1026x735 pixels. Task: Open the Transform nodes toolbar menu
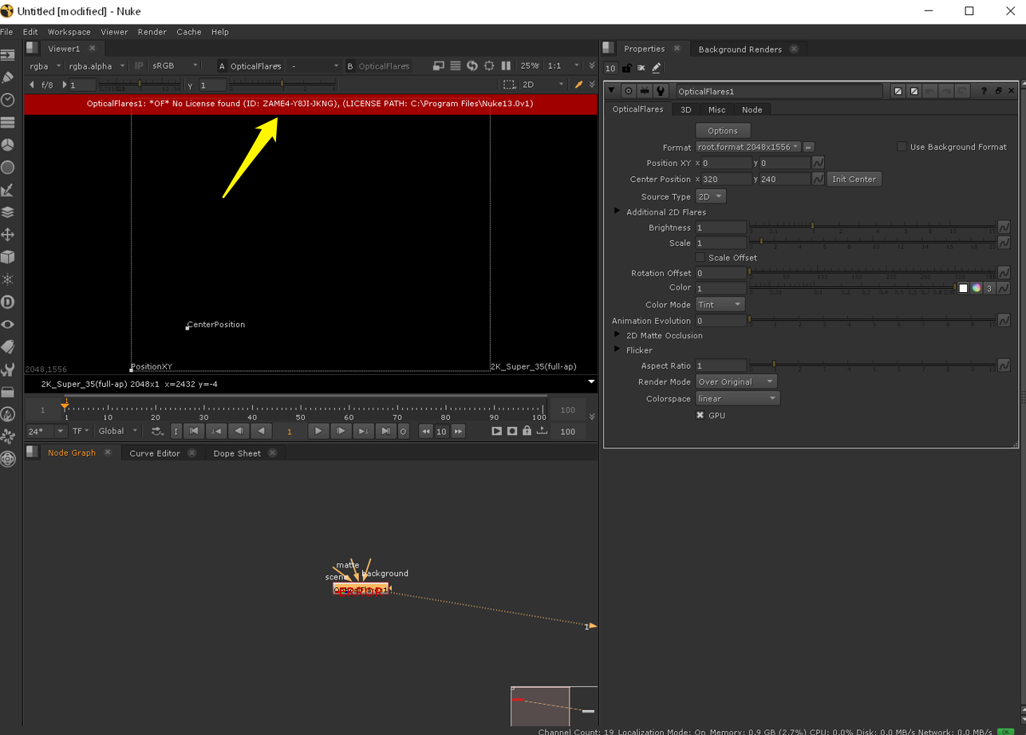(x=8, y=235)
